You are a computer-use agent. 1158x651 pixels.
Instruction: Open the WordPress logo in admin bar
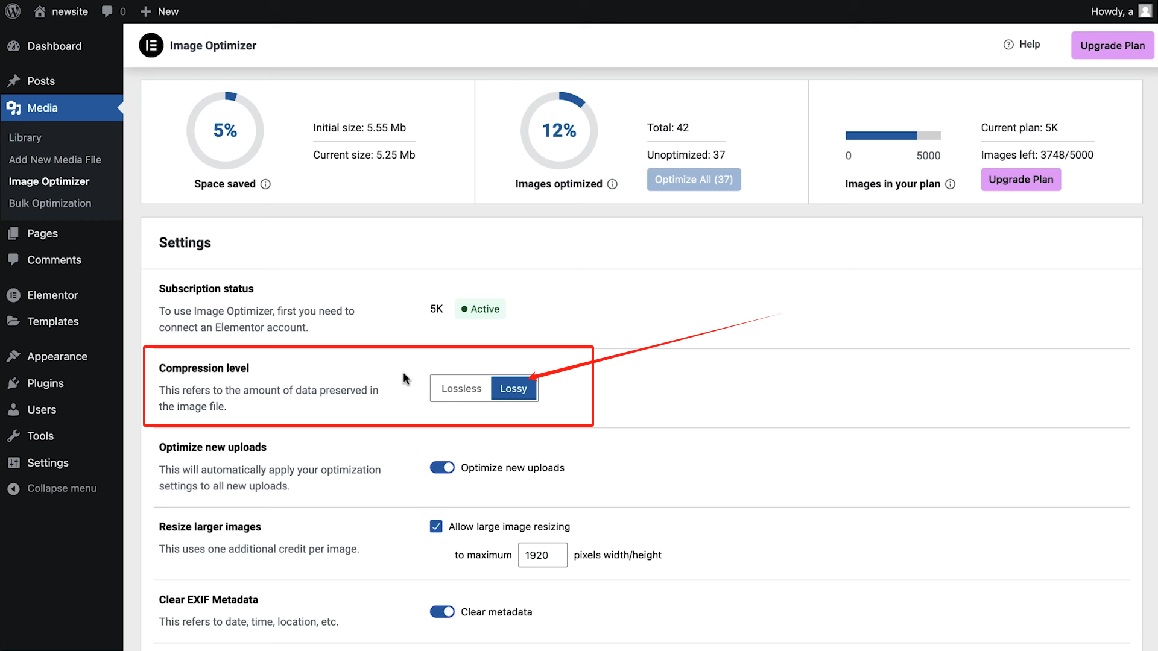coord(12,11)
